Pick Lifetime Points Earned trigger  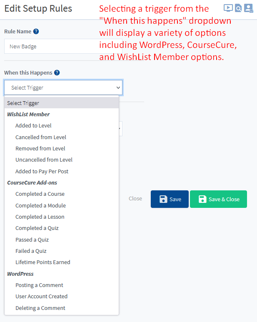pos(62,262)
